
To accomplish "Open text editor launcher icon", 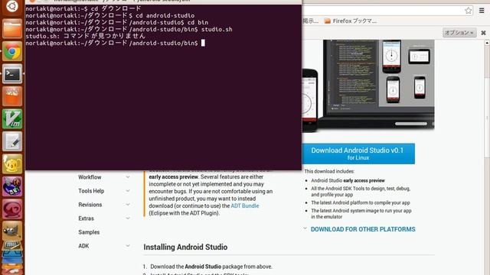I will point(12,141).
